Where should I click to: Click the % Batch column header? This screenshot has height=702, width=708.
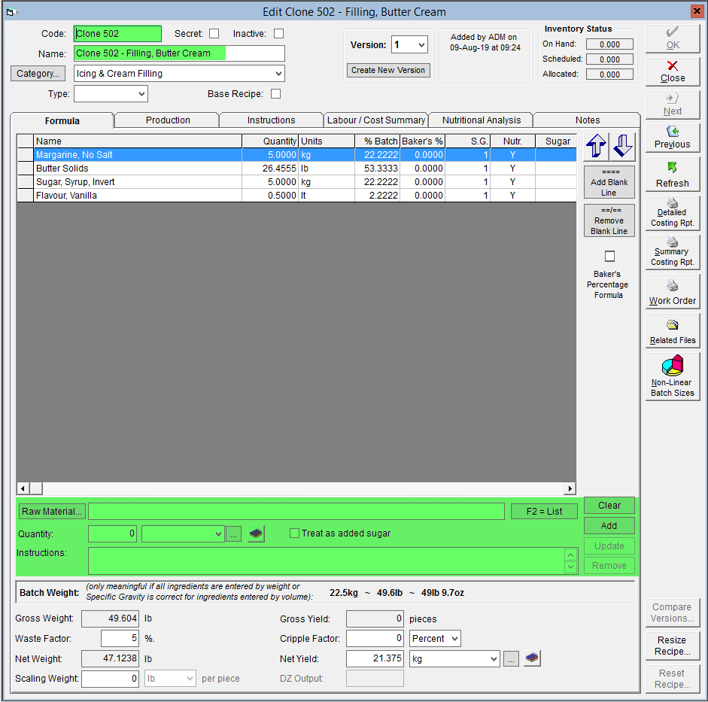(x=377, y=141)
